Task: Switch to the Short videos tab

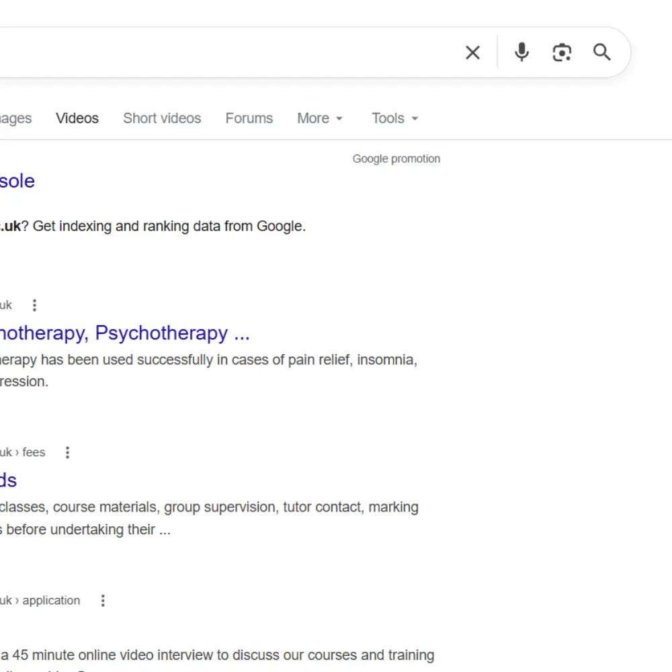Action: pyautogui.click(x=162, y=118)
